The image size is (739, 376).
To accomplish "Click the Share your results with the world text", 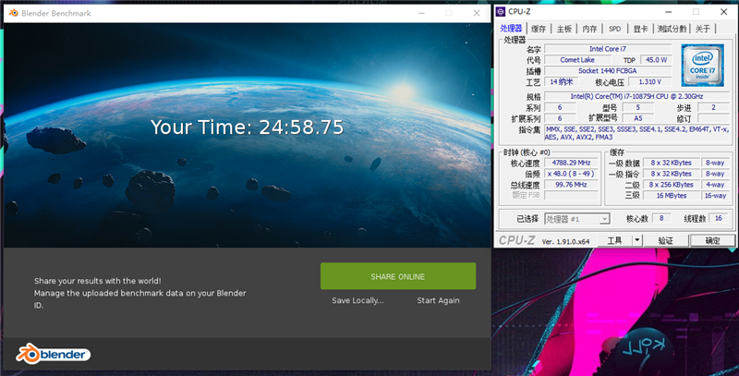I will 98,281.
